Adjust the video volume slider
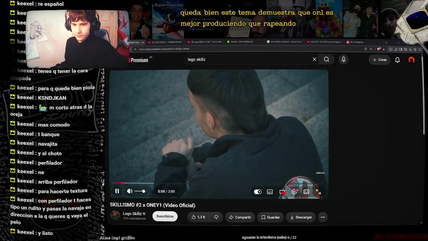The height and width of the screenshot is (241, 428). coord(140,191)
